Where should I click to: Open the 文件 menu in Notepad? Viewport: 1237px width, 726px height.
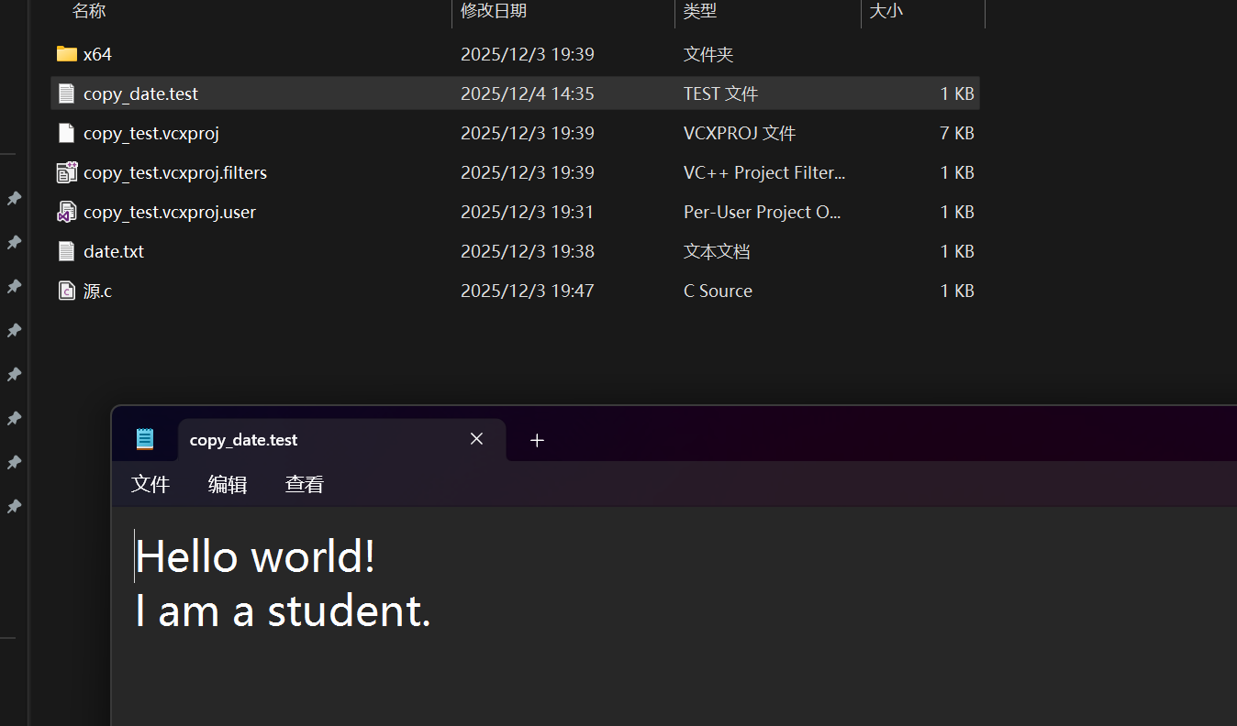pyautogui.click(x=150, y=484)
